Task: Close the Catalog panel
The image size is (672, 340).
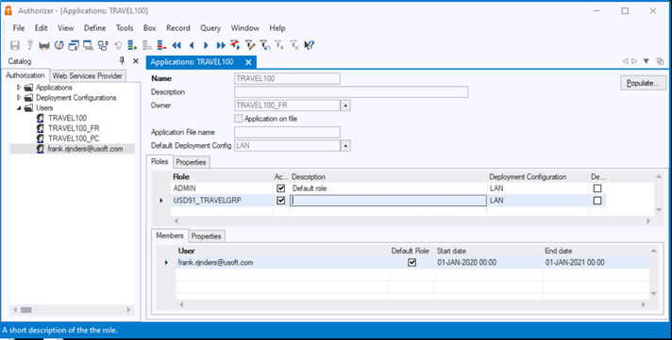Action: pyautogui.click(x=135, y=61)
